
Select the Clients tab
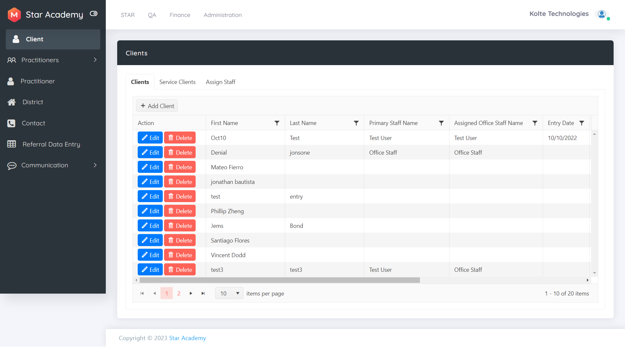tap(140, 82)
